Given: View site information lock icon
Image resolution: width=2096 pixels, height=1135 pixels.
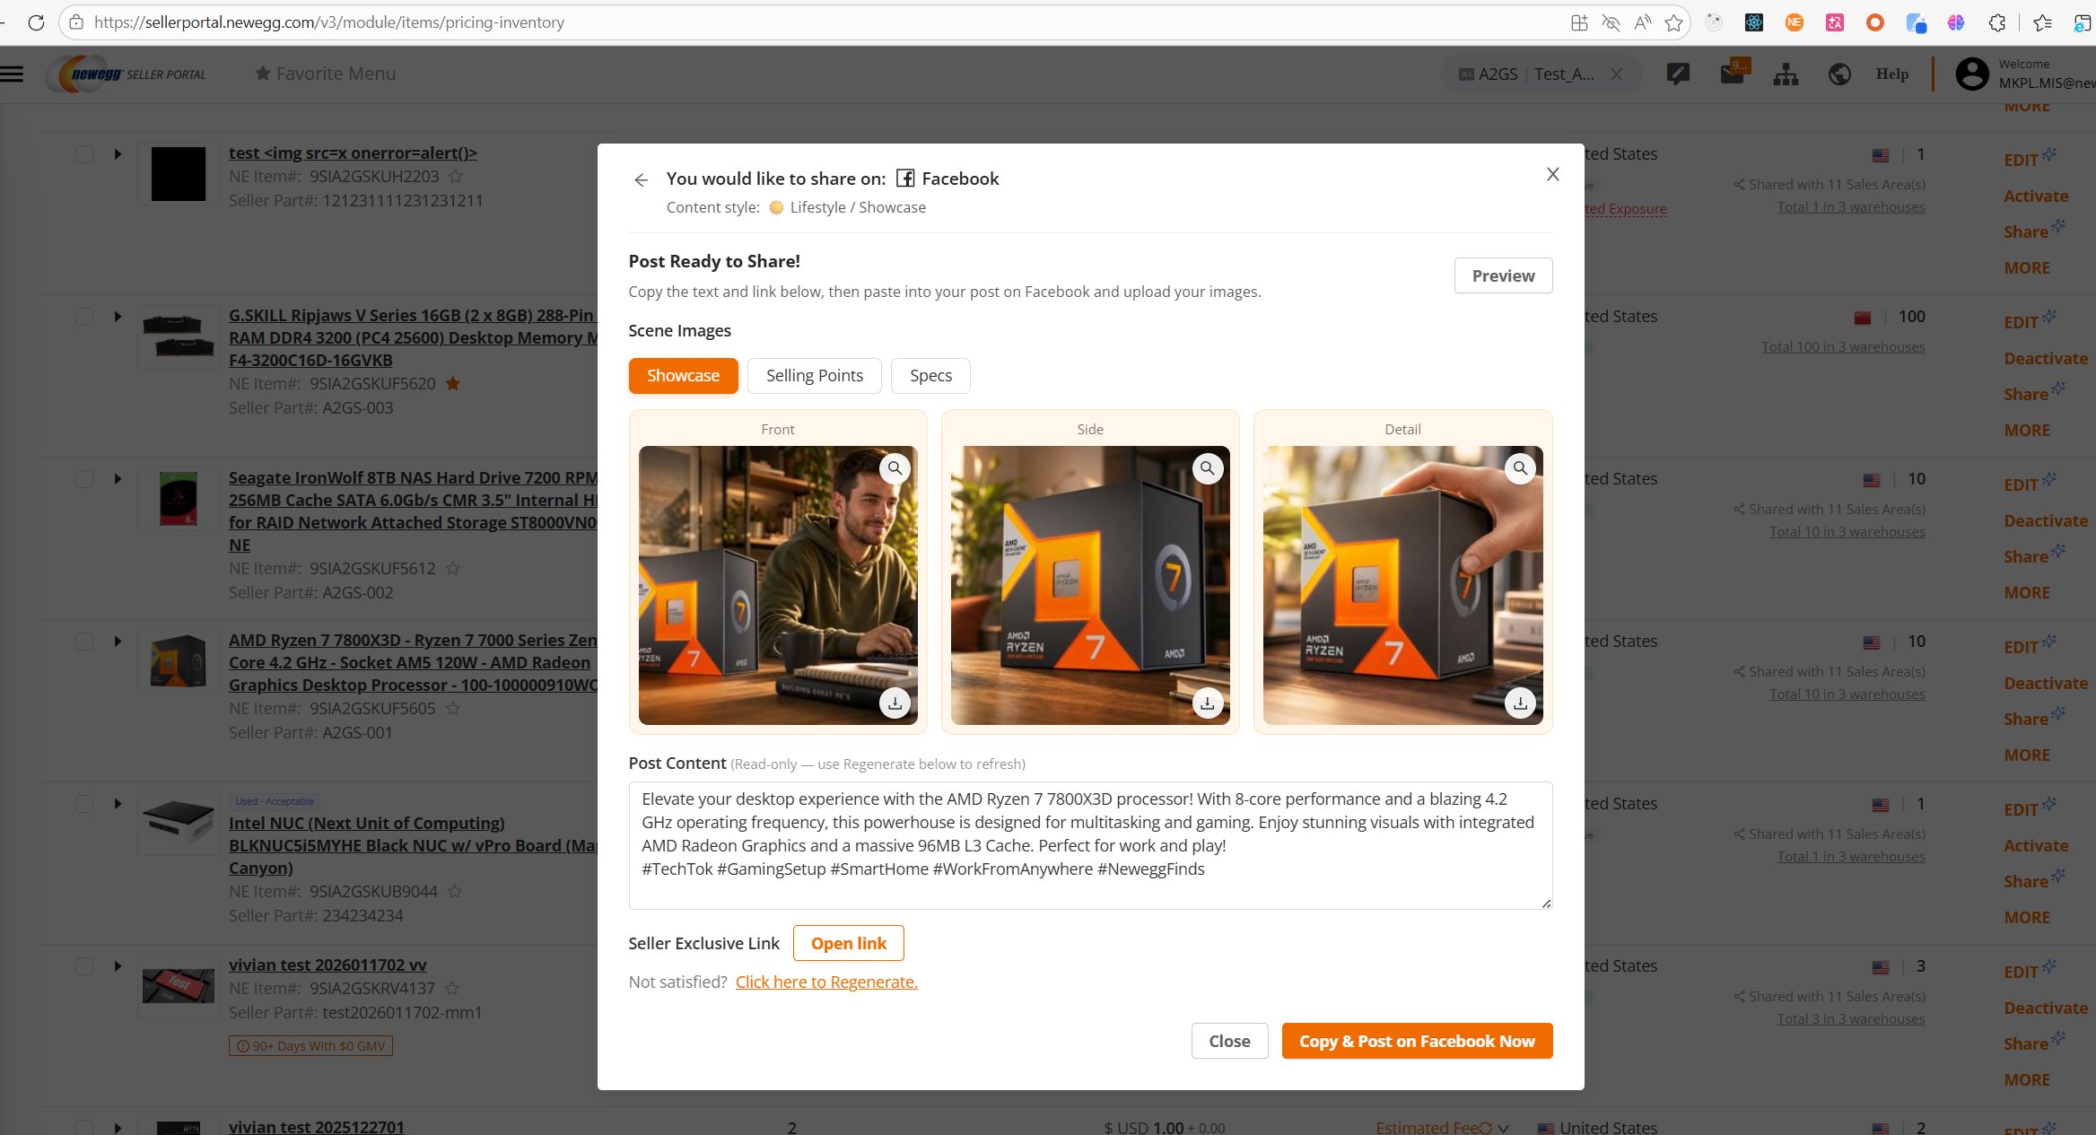Looking at the screenshot, I should click(x=77, y=22).
